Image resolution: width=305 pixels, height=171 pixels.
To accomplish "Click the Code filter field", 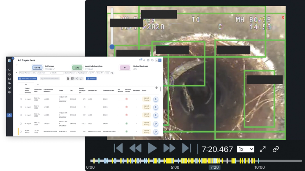I will [x=107, y=73].
